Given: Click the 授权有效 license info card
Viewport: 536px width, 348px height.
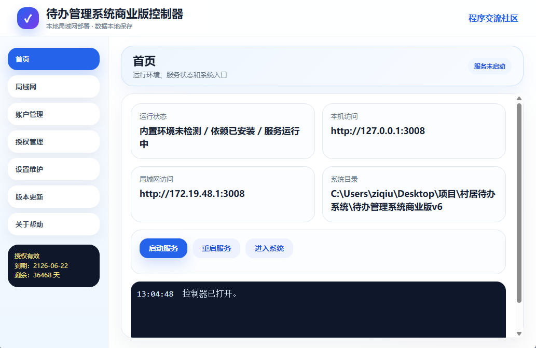Looking at the screenshot, I should click(53, 266).
